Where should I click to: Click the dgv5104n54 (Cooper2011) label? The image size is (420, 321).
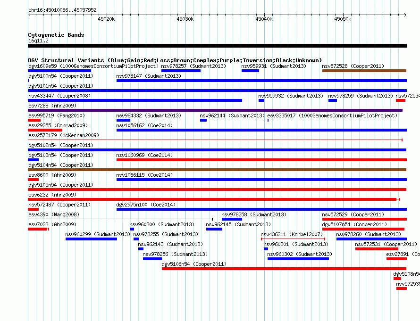61,165
